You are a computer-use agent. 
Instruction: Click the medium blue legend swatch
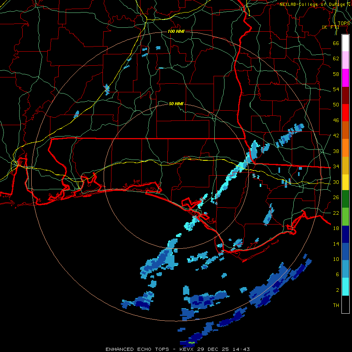345,251
